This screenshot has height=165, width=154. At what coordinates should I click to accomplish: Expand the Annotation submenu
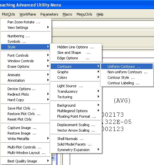26,80
